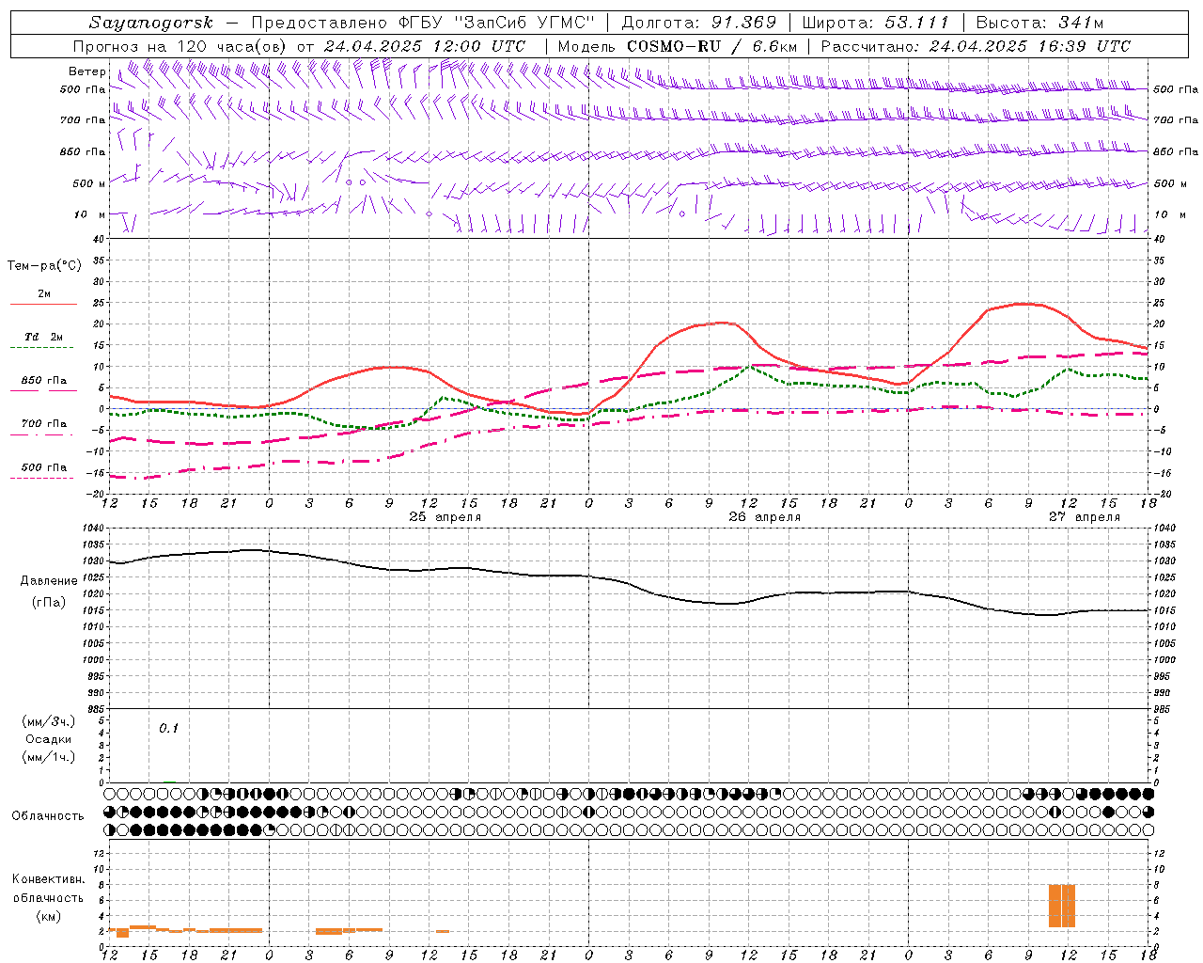Click the '985' pressure tick on the right axis
1203x963 pixels.
click(1164, 709)
